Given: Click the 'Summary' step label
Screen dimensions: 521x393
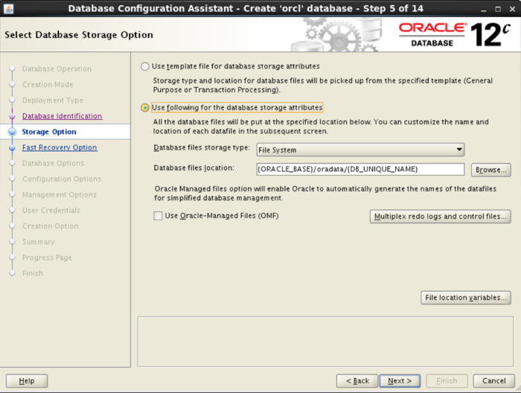Looking at the screenshot, I should click(x=38, y=242).
